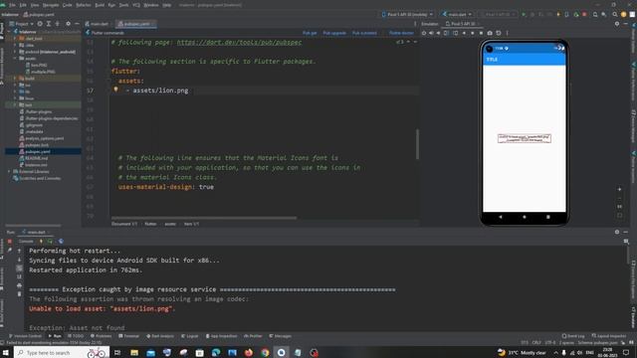Image resolution: width=637 pixels, height=358 pixels.
Task: Click the green Run button in main toolbar
Action: coord(524,14)
